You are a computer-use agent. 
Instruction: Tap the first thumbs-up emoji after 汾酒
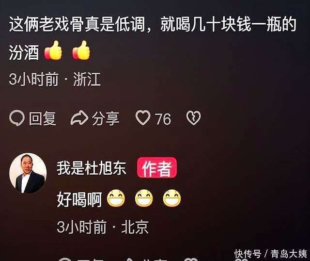pos(53,50)
